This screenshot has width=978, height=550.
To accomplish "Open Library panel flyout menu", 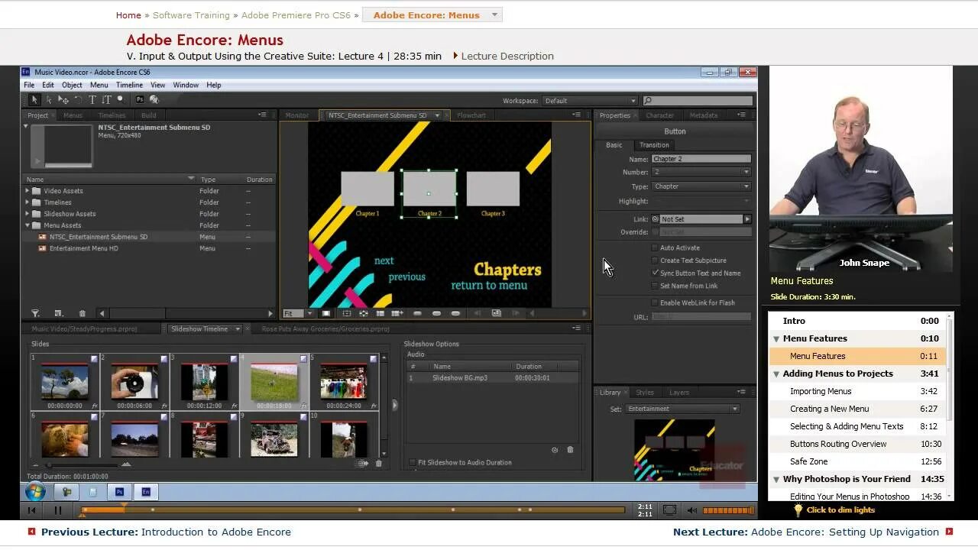I will [x=741, y=393].
